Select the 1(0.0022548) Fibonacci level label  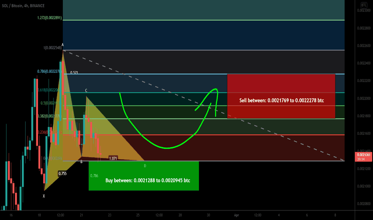tap(52, 48)
